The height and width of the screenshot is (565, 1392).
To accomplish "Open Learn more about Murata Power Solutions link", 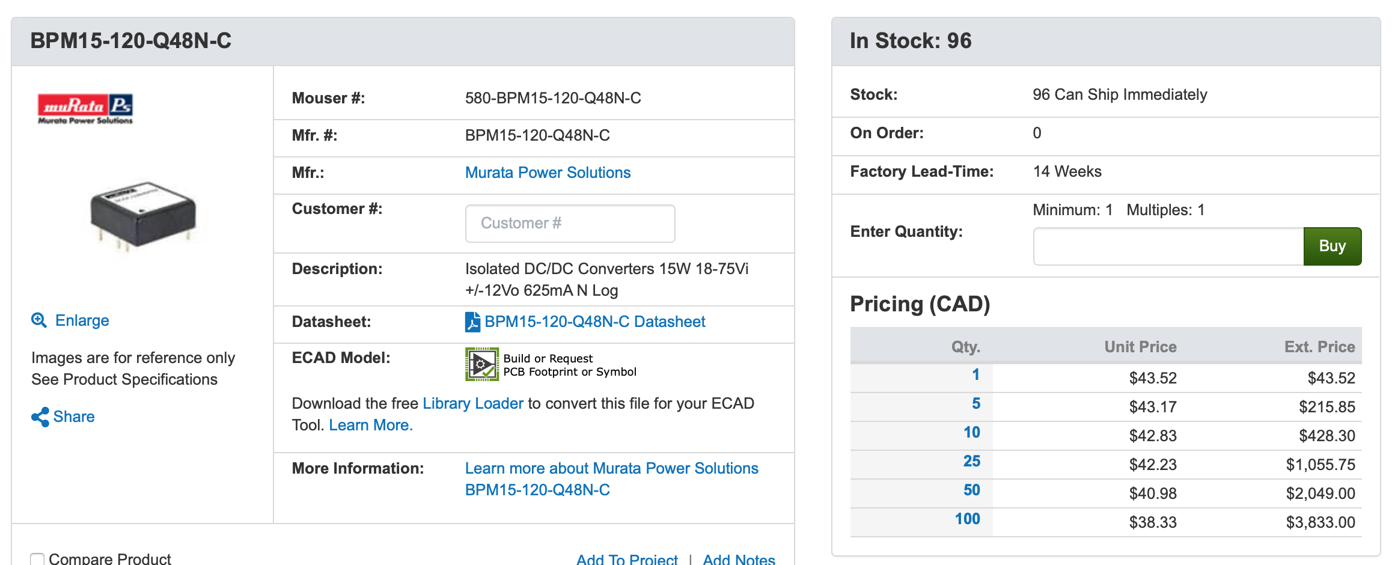I will tap(612, 479).
